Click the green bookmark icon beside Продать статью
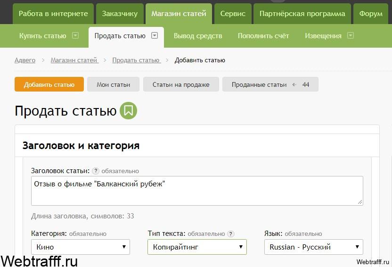The height and width of the screenshot is (267, 392). click(128, 110)
